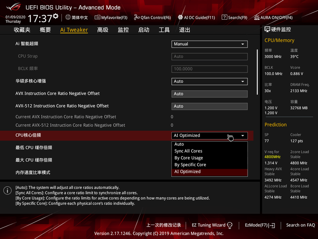Viewport: 318px width, 239px height.
Task: Click the AVX Instruction Core Ratio Negative Offset field
Action: [209, 94]
